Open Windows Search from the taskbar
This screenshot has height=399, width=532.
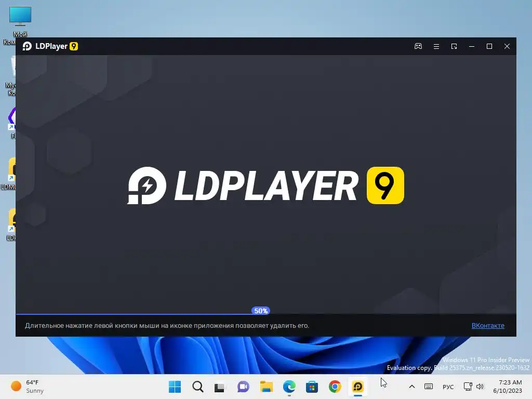(197, 387)
